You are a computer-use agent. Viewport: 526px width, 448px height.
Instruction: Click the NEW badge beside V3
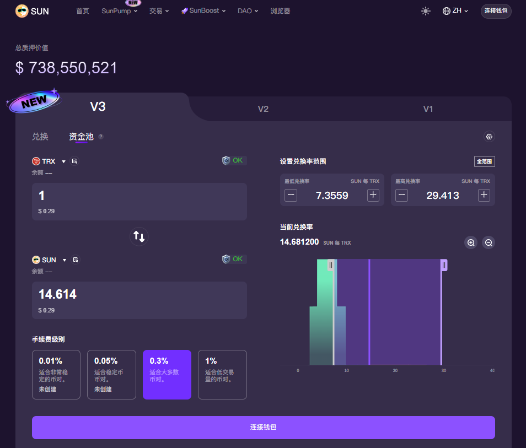point(34,101)
